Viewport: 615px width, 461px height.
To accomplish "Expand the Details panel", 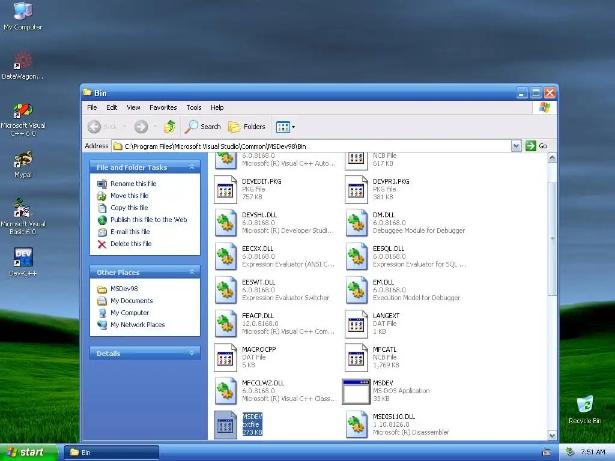I will pos(192,353).
